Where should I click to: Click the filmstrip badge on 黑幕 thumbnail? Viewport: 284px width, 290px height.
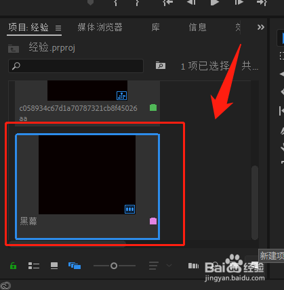click(130, 209)
